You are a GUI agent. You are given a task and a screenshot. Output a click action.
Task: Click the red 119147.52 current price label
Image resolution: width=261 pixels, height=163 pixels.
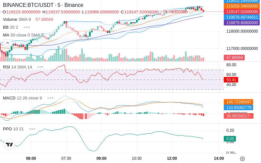[242, 12]
